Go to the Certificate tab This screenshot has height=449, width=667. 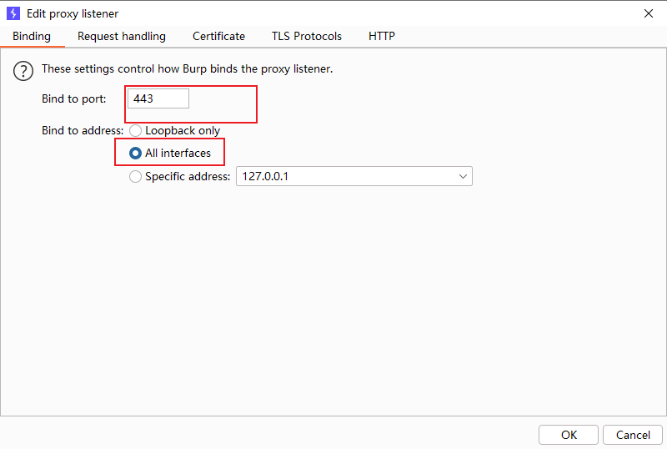[x=218, y=37]
